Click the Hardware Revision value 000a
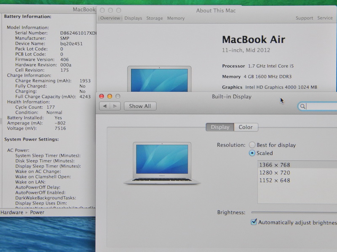This screenshot has width=337, height=252. pyautogui.click(x=66, y=65)
